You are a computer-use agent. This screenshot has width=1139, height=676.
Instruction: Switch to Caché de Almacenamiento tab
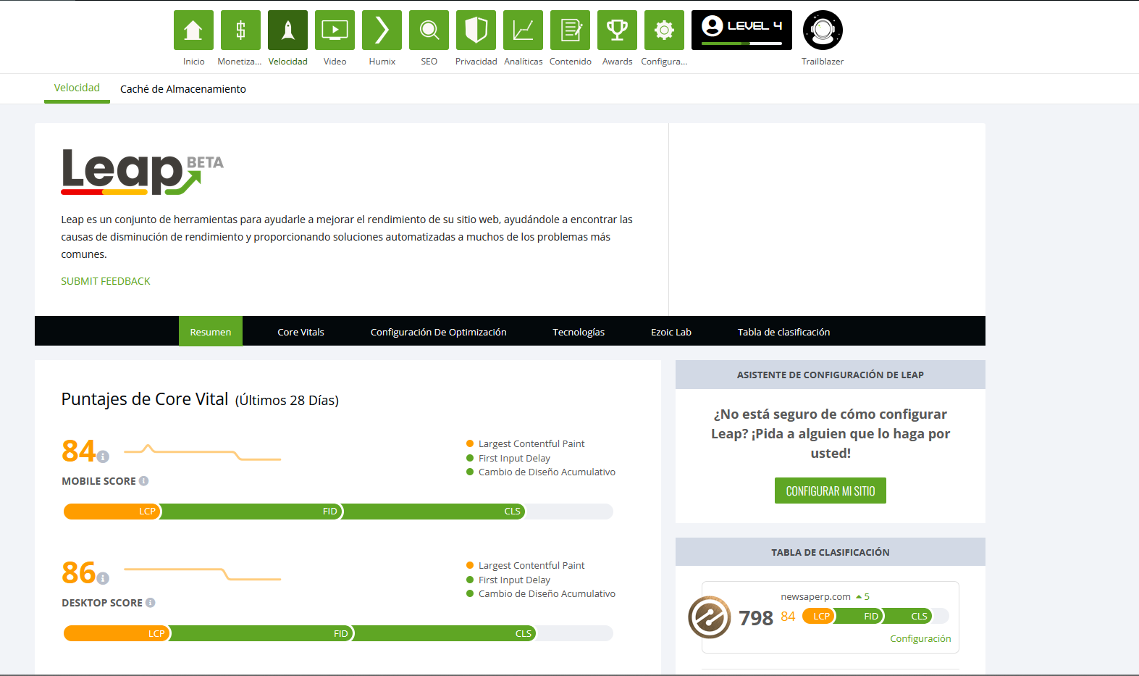182,89
